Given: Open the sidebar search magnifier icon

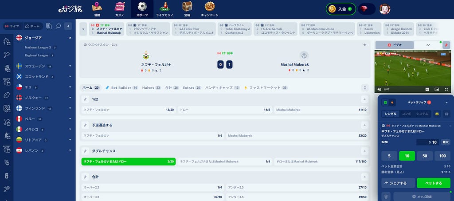Looking at the screenshot, I should coord(58,26).
